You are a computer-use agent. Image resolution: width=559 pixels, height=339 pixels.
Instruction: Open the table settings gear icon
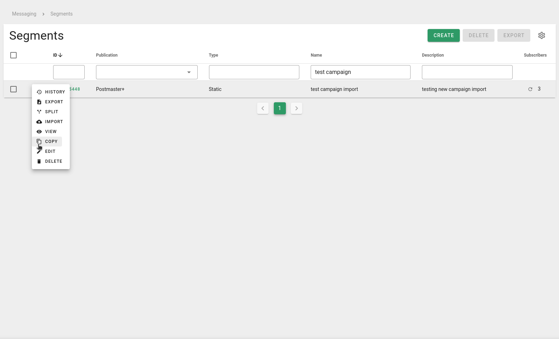coord(541,35)
